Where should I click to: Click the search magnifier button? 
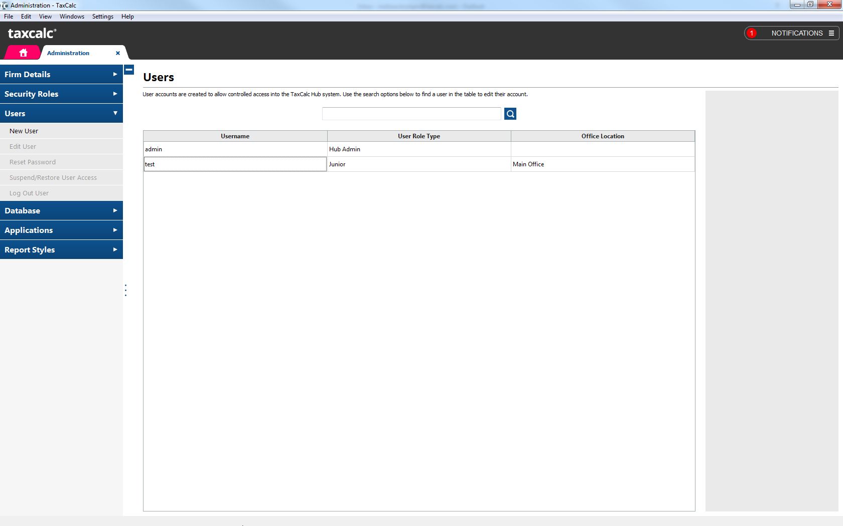click(510, 114)
